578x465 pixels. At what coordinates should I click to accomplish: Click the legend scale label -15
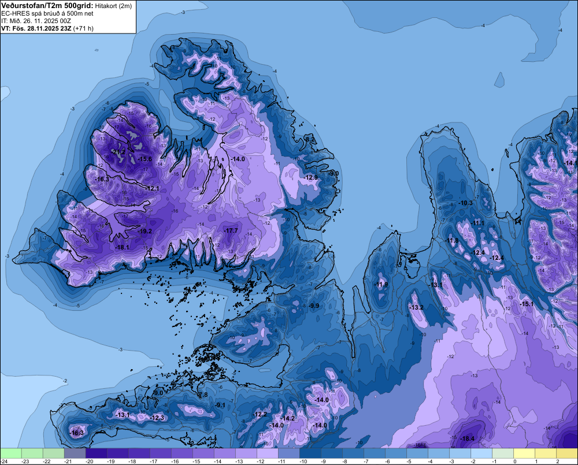[197, 462]
